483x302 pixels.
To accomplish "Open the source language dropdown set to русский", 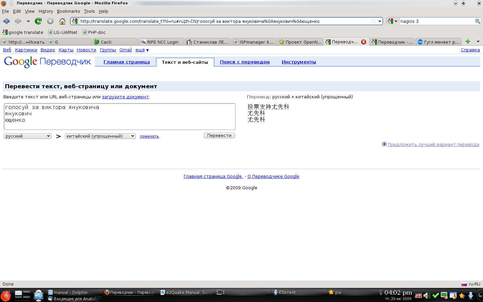I will [28, 136].
